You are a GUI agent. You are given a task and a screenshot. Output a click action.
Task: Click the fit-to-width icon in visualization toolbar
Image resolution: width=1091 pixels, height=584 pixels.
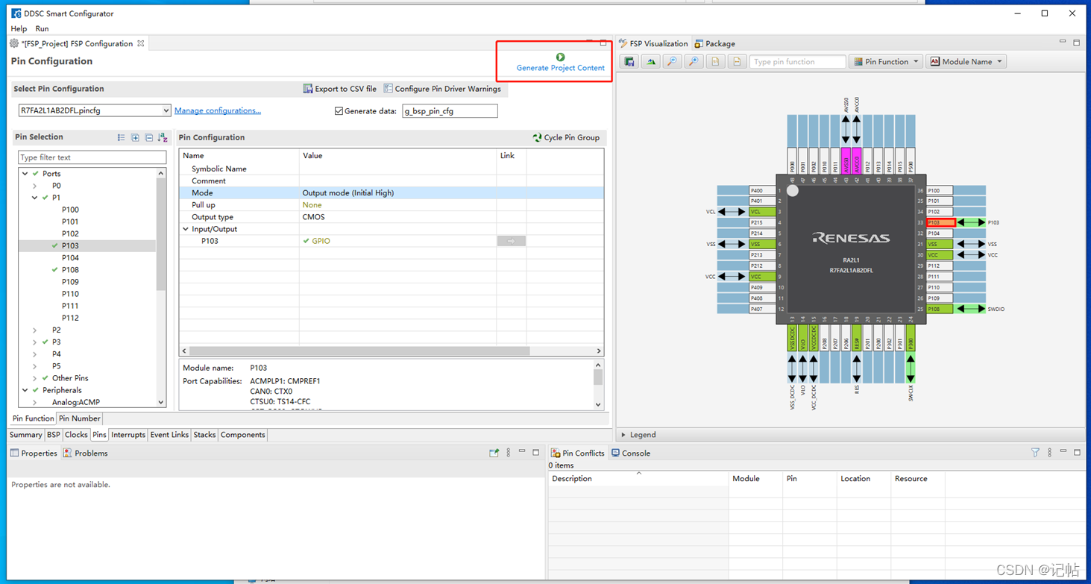point(737,62)
